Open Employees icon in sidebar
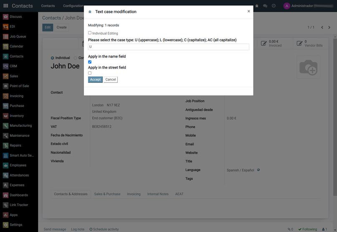This screenshot has width=337, height=232. click(x=5, y=165)
